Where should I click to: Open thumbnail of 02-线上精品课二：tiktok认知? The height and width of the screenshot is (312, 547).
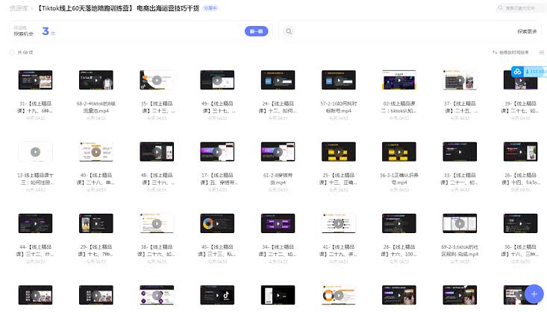tap(399, 80)
